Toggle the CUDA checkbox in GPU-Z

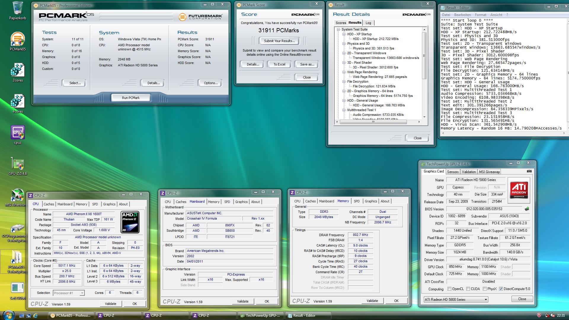pos(468,289)
